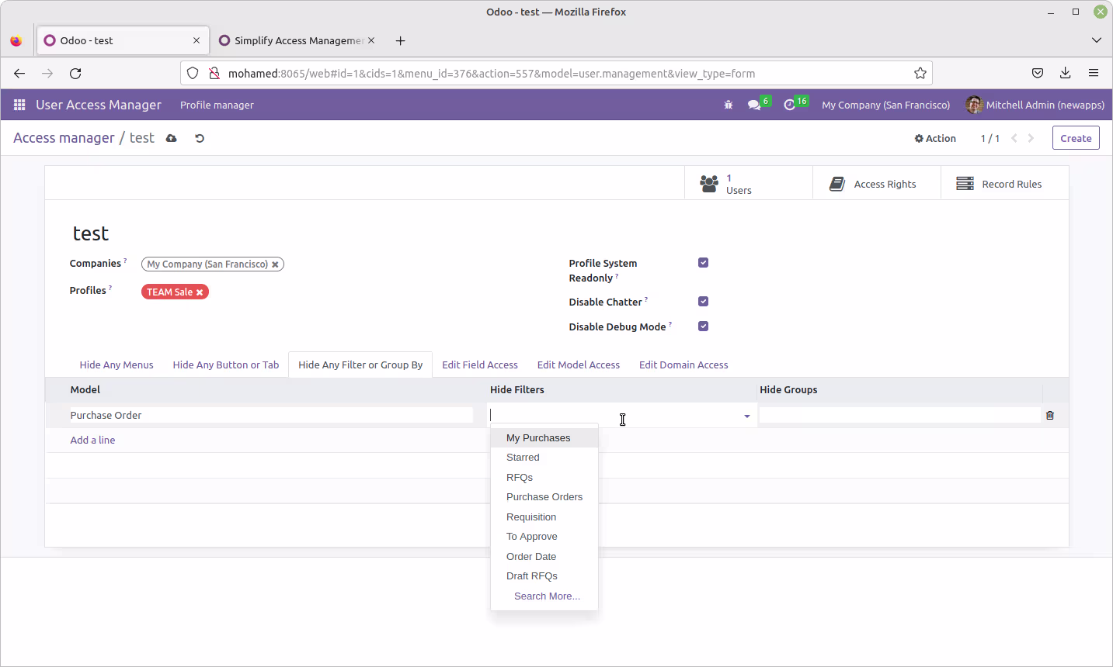The height and width of the screenshot is (667, 1113).
Task: Close the Simplify Access Management tab
Action: pos(371,40)
